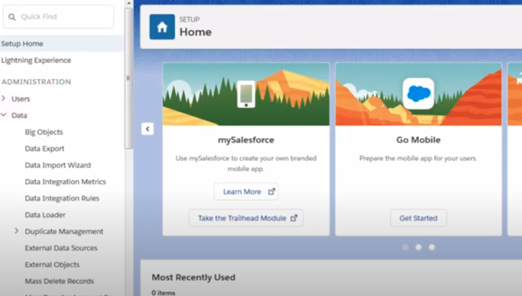This screenshot has height=296, width=522.
Task: Open Setup Home in sidebar
Action: 62,44
